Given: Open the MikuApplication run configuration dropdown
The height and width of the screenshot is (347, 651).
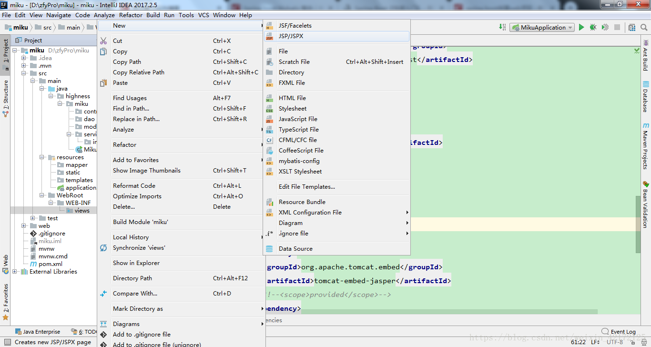Looking at the screenshot, I should pyautogui.click(x=543, y=28).
